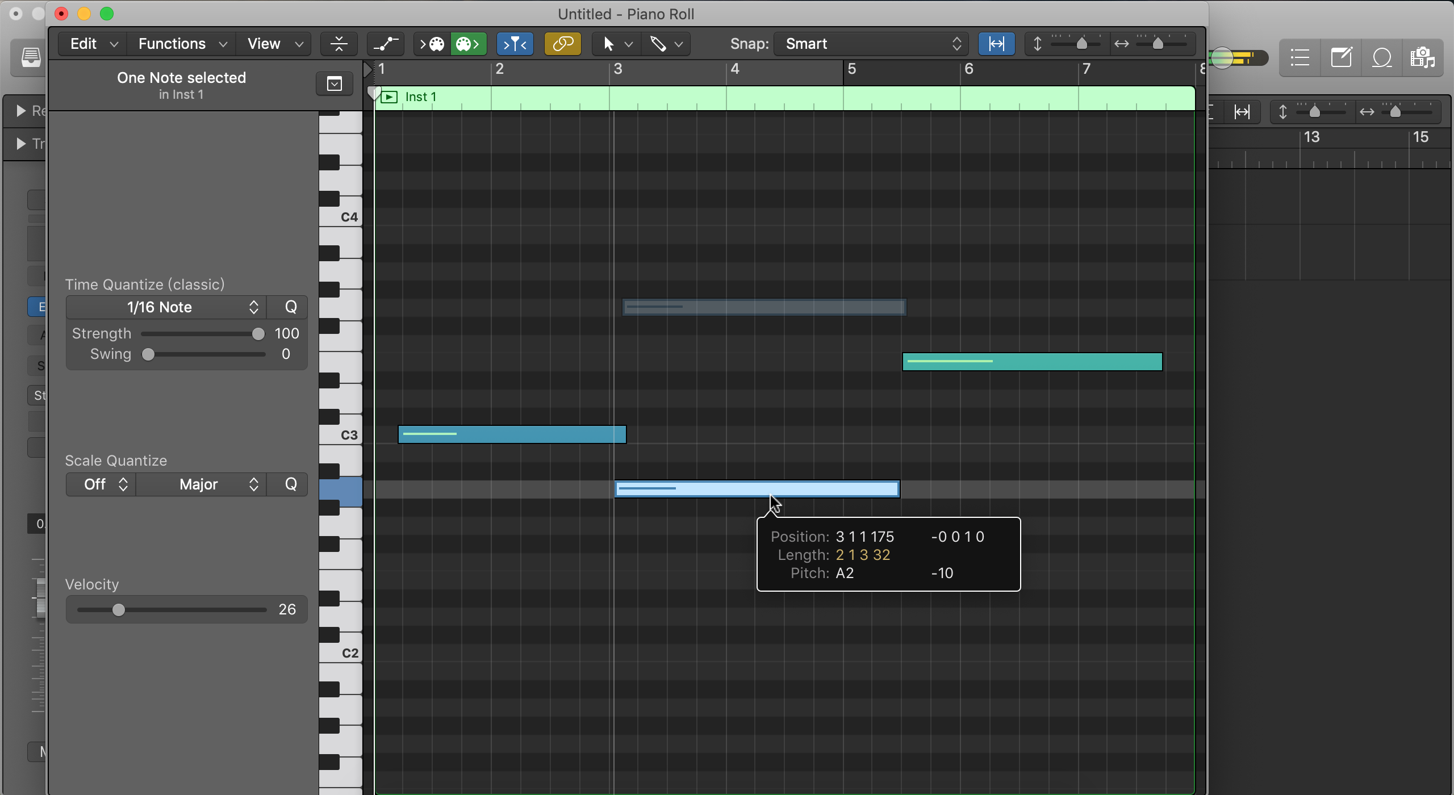This screenshot has width=1454, height=795.
Task: Click bar 15 in main window ruler
Action: (x=1420, y=137)
